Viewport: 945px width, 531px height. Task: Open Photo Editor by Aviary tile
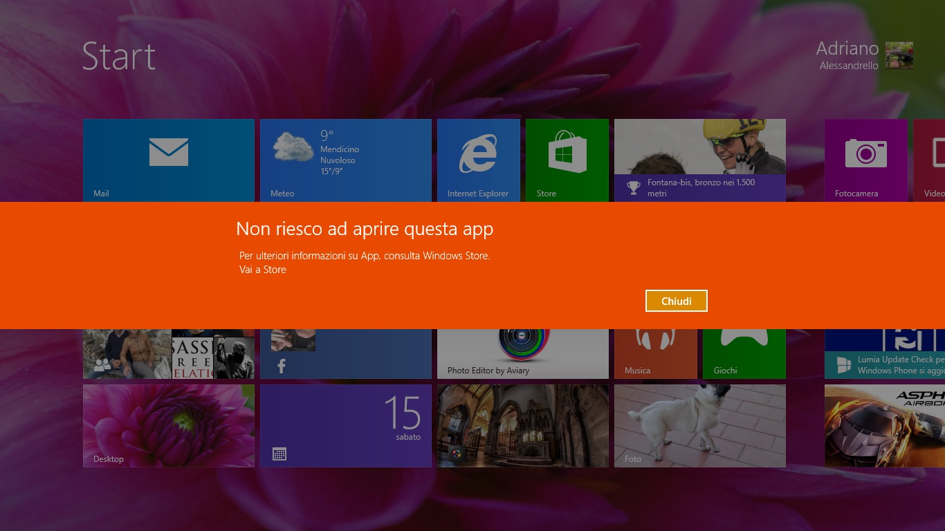[x=523, y=354]
